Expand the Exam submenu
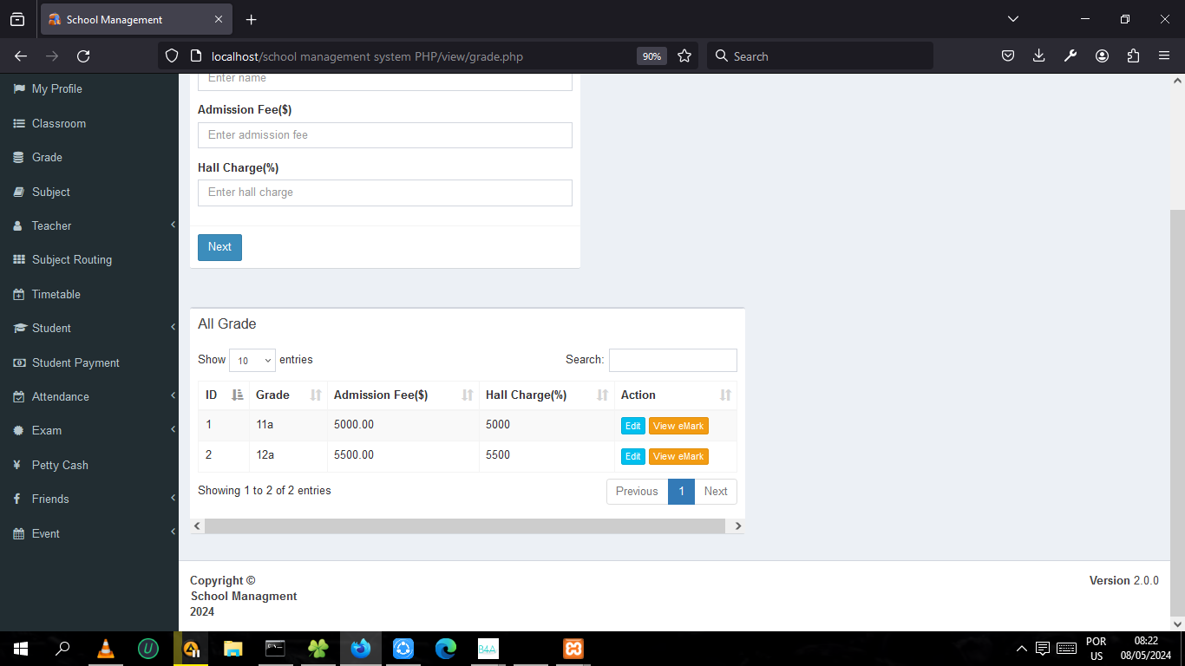Image resolution: width=1185 pixels, height=666 pixels. 88,430
